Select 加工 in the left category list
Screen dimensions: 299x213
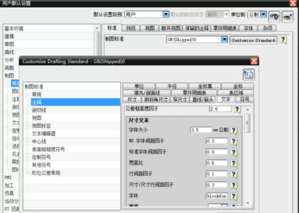9,185
